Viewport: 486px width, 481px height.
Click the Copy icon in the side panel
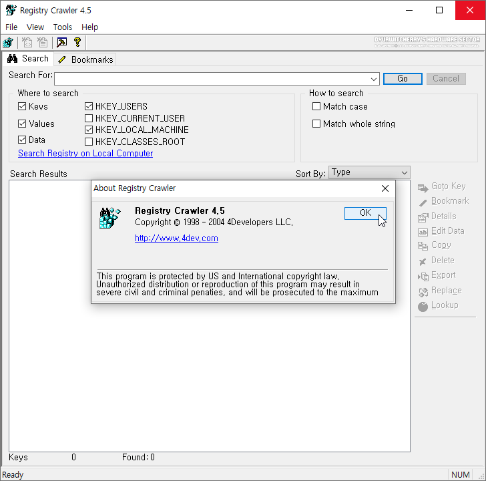(423, 246)
